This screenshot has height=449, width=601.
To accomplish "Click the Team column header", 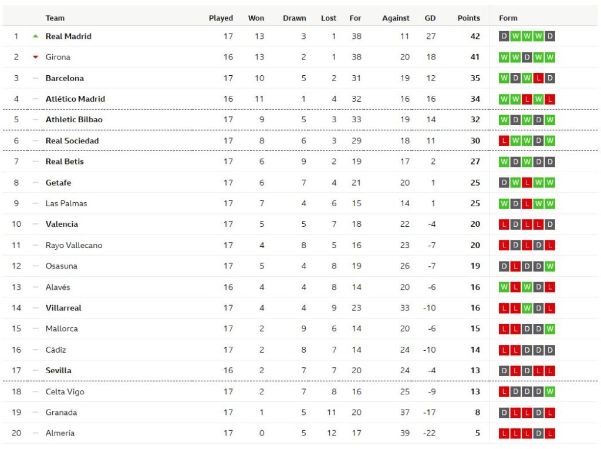I will [x=55, y=18].
